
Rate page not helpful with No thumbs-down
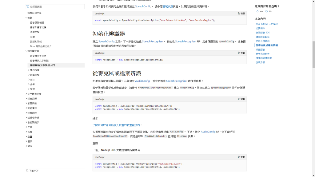point(269,11)
